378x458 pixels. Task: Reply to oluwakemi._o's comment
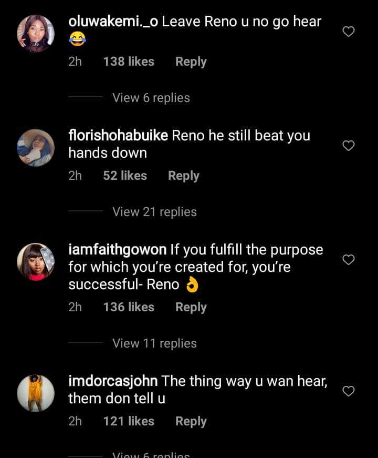191,62
